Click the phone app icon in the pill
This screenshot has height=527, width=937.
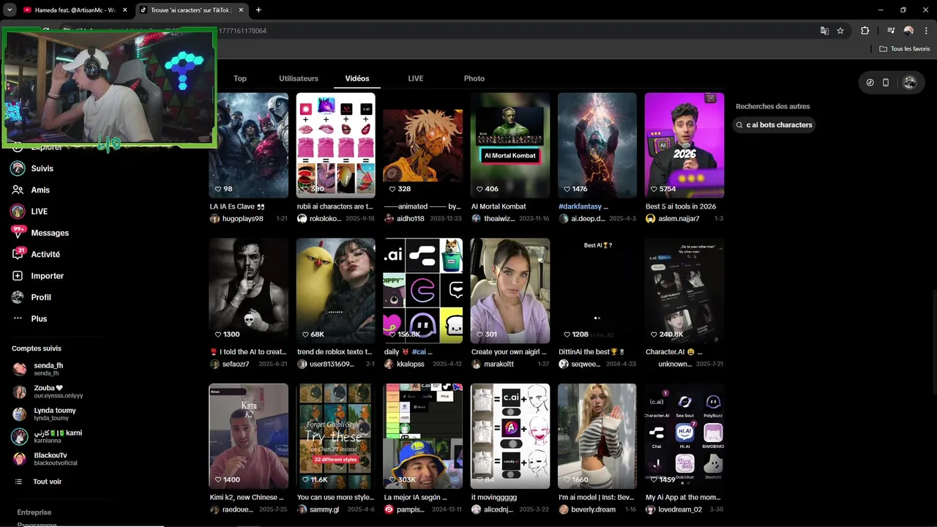click(886, 83)
